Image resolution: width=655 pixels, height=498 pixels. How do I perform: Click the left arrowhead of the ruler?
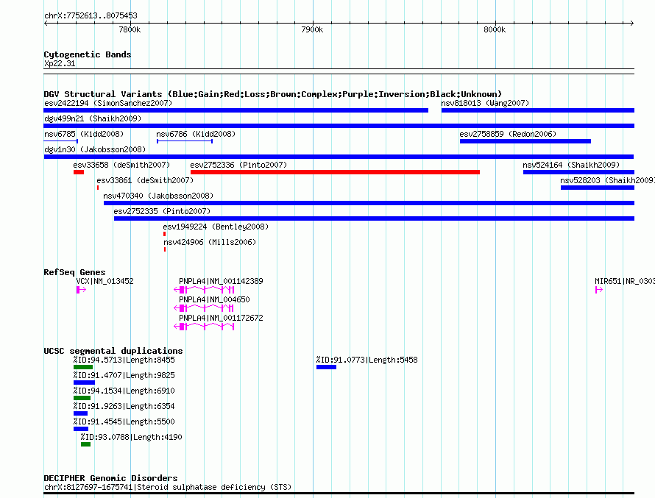point(46,23)
